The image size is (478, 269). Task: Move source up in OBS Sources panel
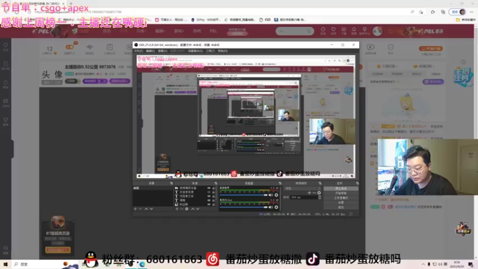tap(192, 209)
